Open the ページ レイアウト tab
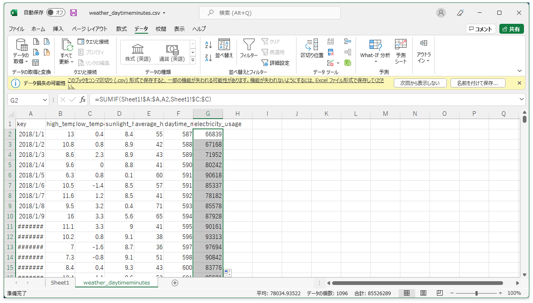533x303 pixels. [x=90, y=29]
